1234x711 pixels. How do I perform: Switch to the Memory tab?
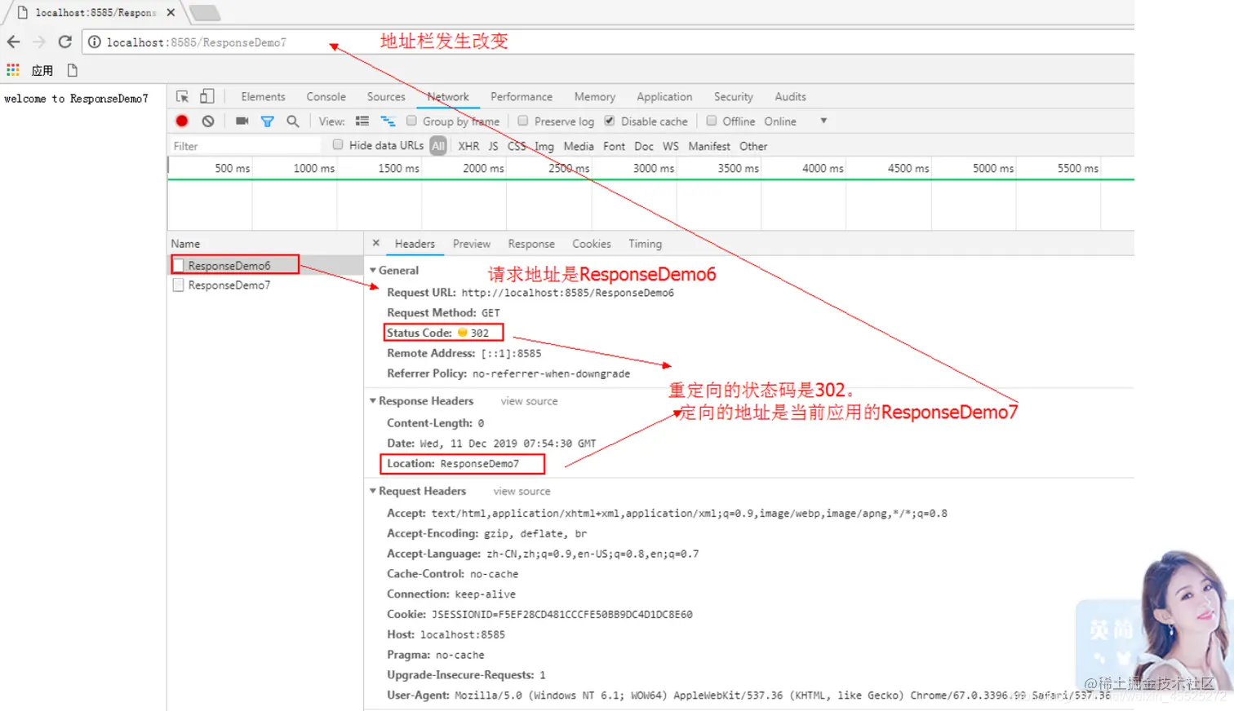click(595, 96)
